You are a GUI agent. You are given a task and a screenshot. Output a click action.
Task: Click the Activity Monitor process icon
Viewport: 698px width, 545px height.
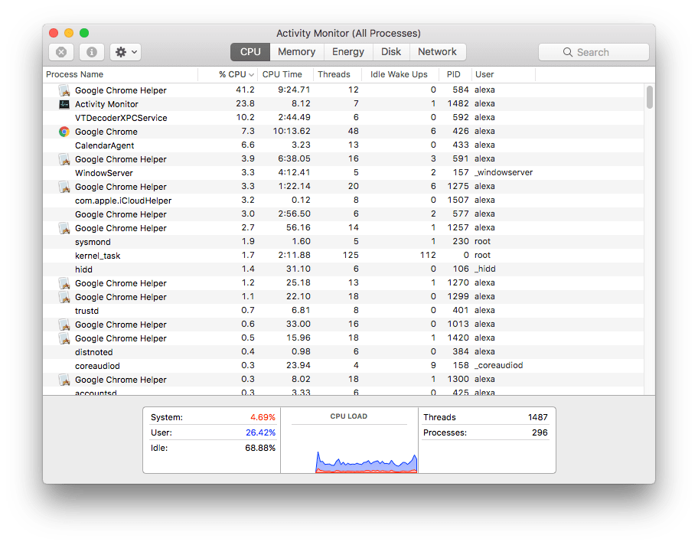tap(64, 104)
